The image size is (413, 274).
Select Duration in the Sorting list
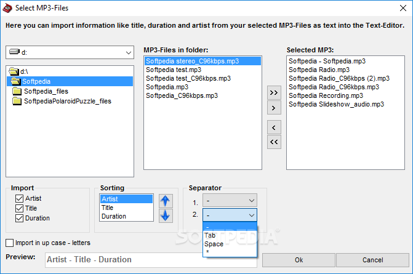click(x=126, y=216)
